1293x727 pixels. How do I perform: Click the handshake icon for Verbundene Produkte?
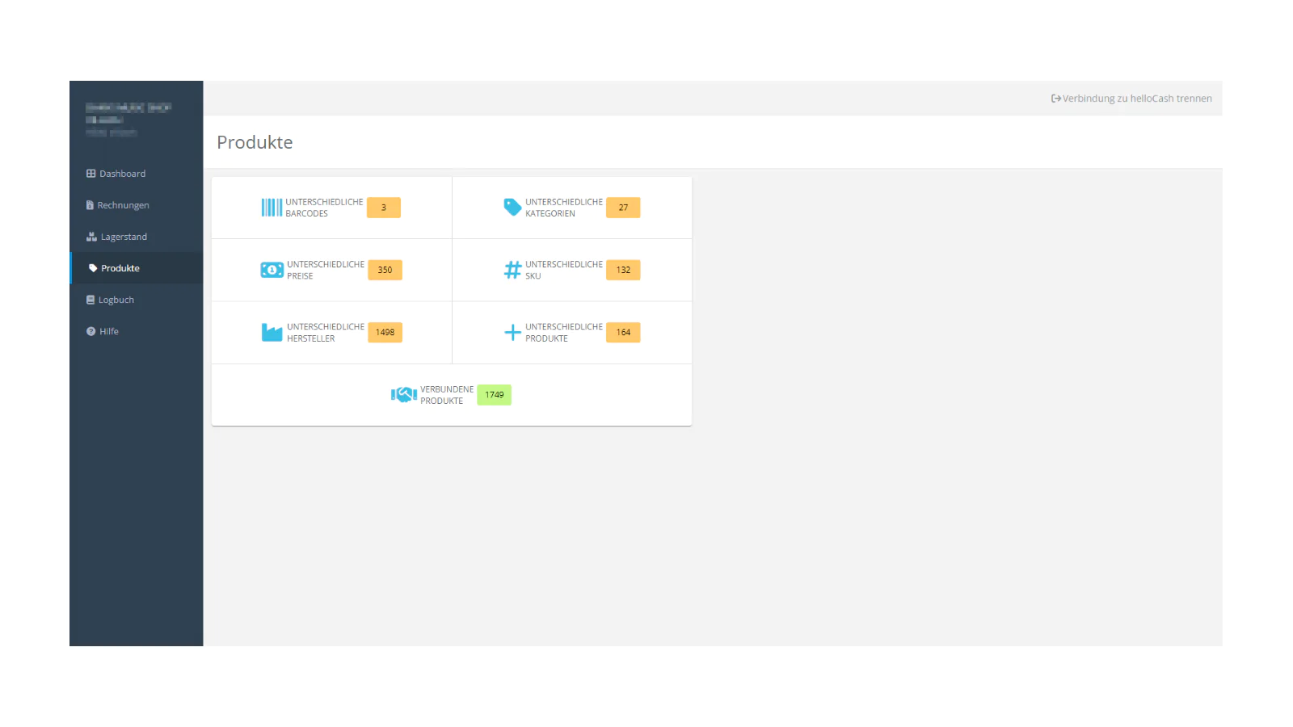(x=403, y=395)
